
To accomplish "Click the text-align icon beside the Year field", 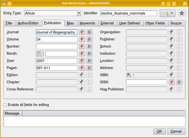I will point(90,61).
